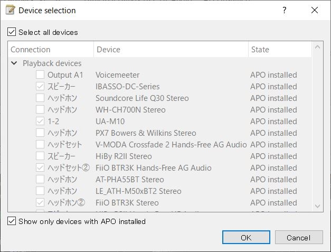Toggle the UA-M10 device checkbox
The image size is (331, 252).
click(x=40, y=122)
